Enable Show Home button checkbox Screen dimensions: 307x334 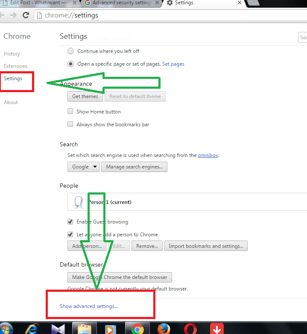point(70,111)
